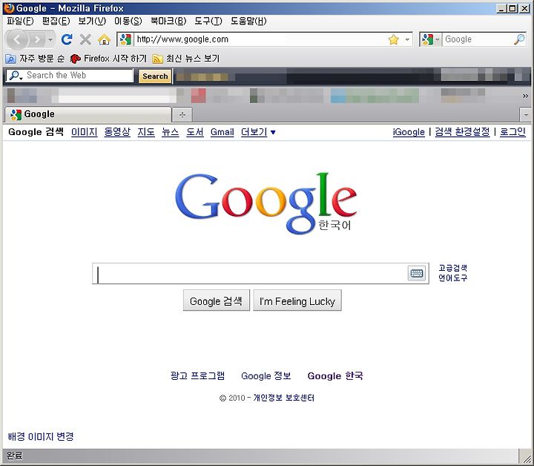The height and width of the screenshot is (466, 534).
Task: Open the 뉴스 link
Action: pyautogui.click(x=171, y=132)
